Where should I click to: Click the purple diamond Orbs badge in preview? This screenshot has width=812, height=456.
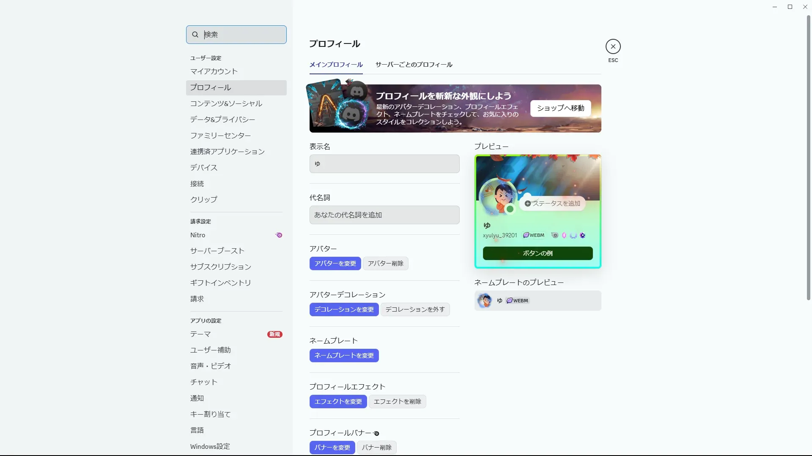(x=582, y=235)
